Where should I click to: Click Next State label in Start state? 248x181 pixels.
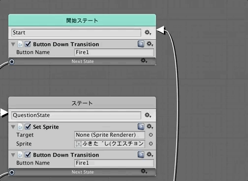83,61
